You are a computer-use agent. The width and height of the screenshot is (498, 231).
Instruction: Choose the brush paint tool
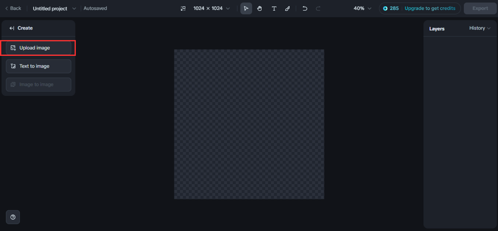pyautogui.click(x=288, y=9)
